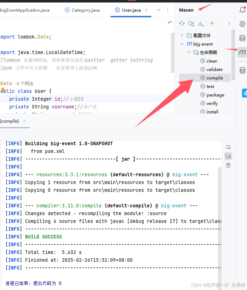Toggle the compile lifecycle goal selection
Screen dimensions: 247x290
click(x=214, y=78)
